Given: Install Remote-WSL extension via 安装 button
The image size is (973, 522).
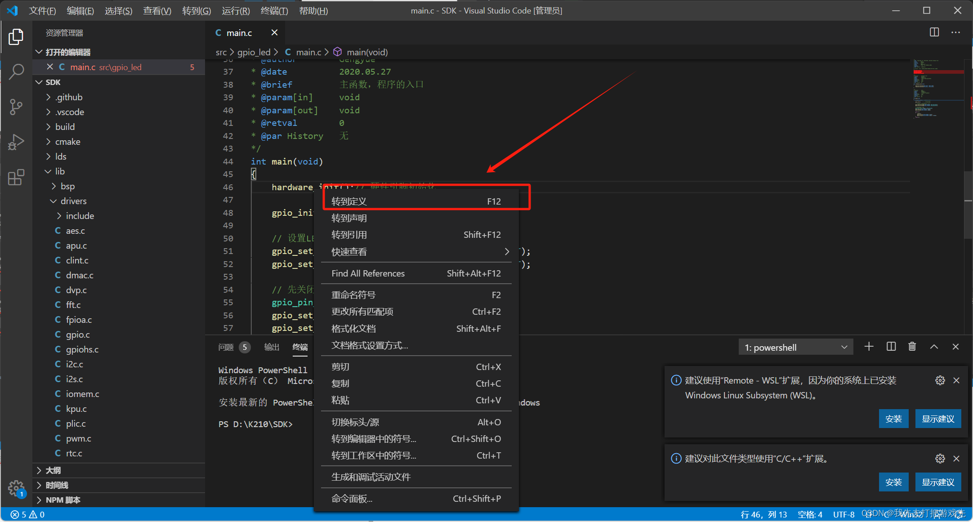Looking at the screenshot, I should (x=893, y=419).
